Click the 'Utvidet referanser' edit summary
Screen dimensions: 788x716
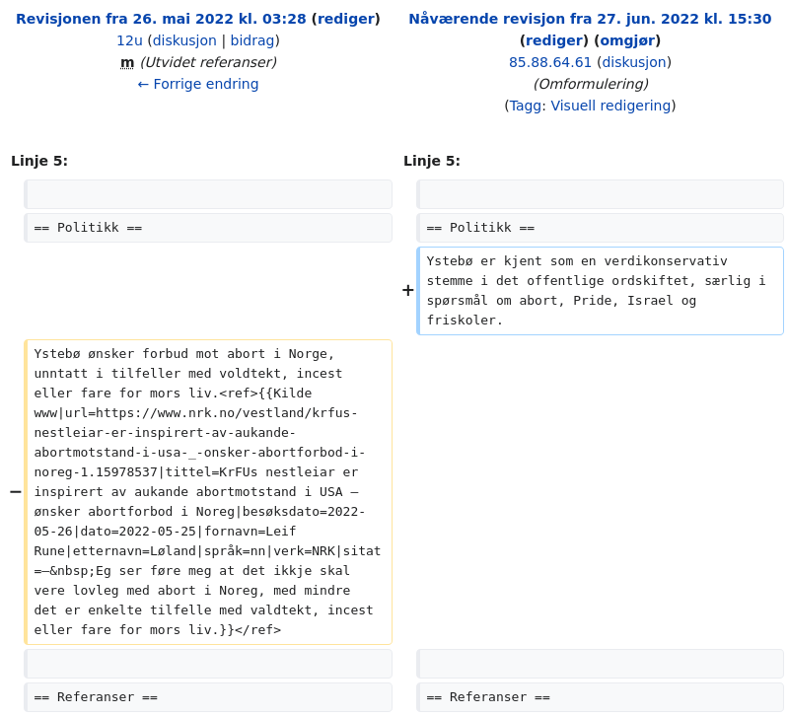tap(208, 62)
